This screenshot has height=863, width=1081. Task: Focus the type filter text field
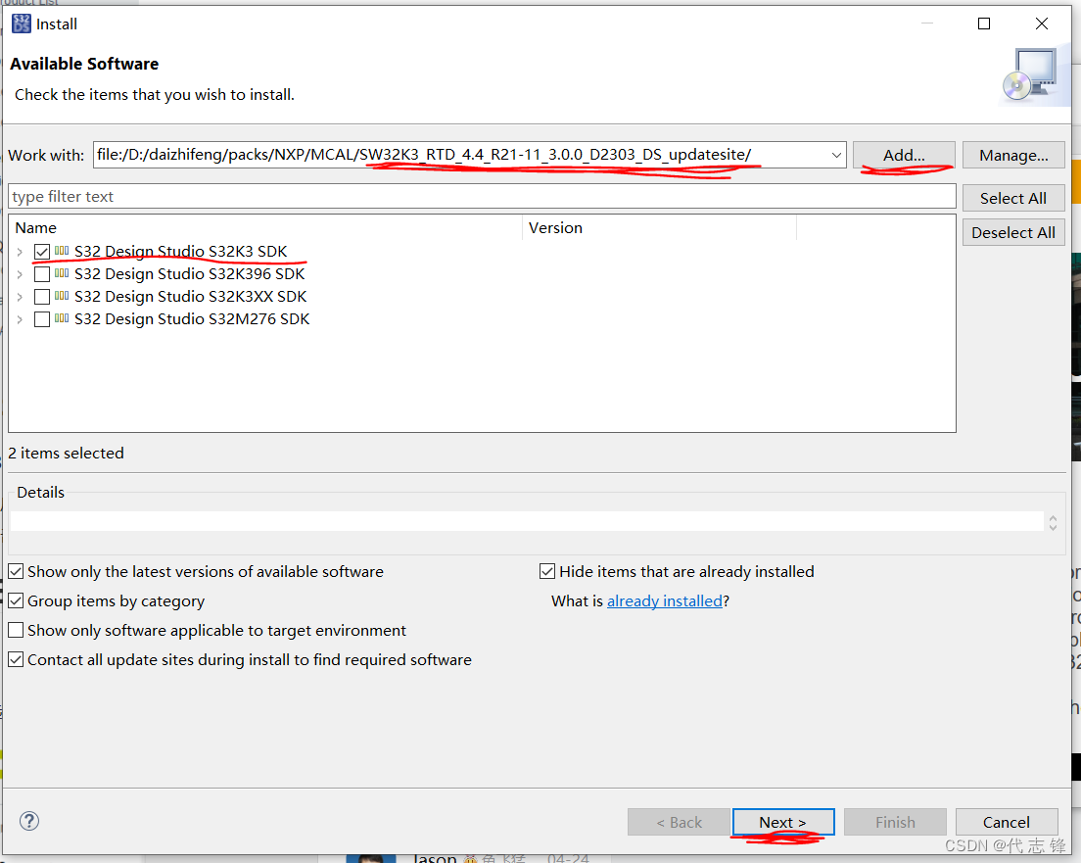point(482,197)
